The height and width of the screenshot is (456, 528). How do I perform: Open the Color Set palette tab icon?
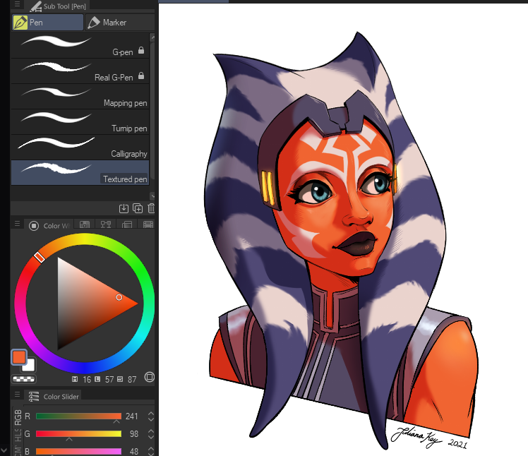click(x=85, y=224)
